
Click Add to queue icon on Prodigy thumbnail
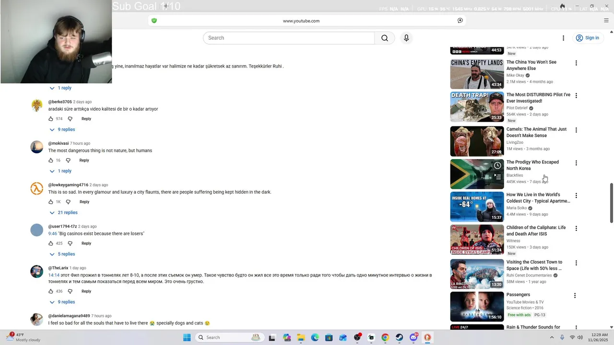[x=497, y=177]
